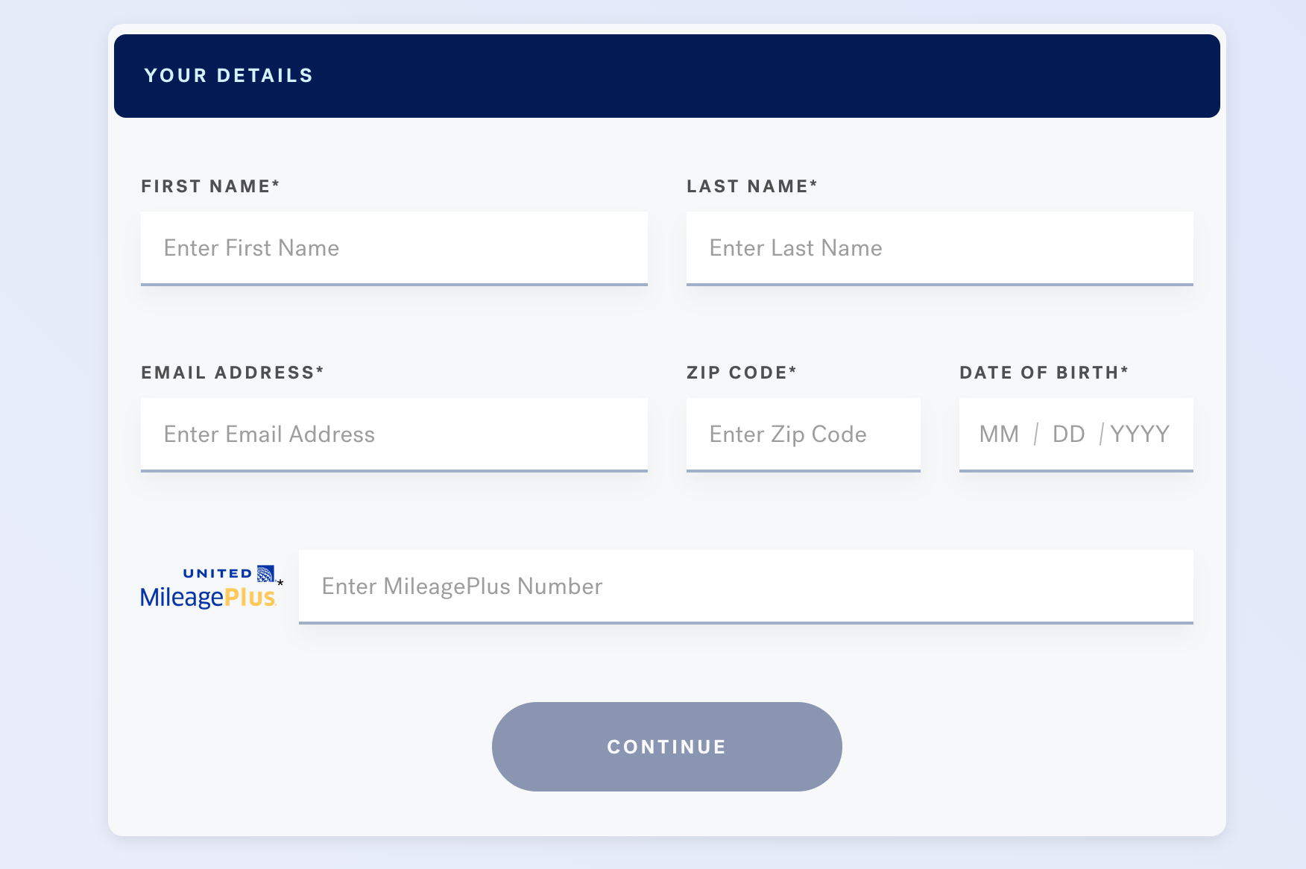Click the YYYY year part of birth date
The image size is (1306, 869).
click(x=1140, y=434)
